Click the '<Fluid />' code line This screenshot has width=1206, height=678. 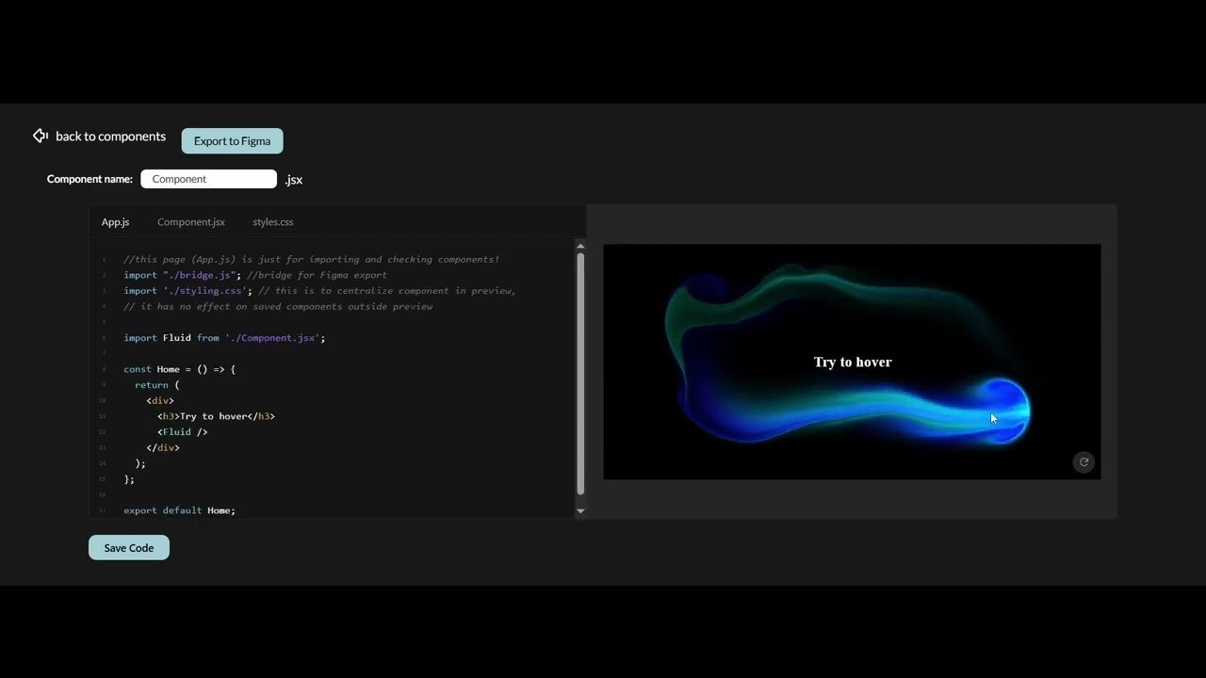[183, 432]
